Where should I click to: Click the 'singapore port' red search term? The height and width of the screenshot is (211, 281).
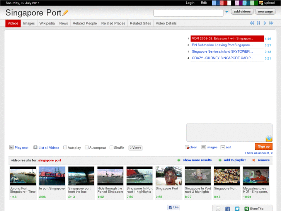click(49, 160)
